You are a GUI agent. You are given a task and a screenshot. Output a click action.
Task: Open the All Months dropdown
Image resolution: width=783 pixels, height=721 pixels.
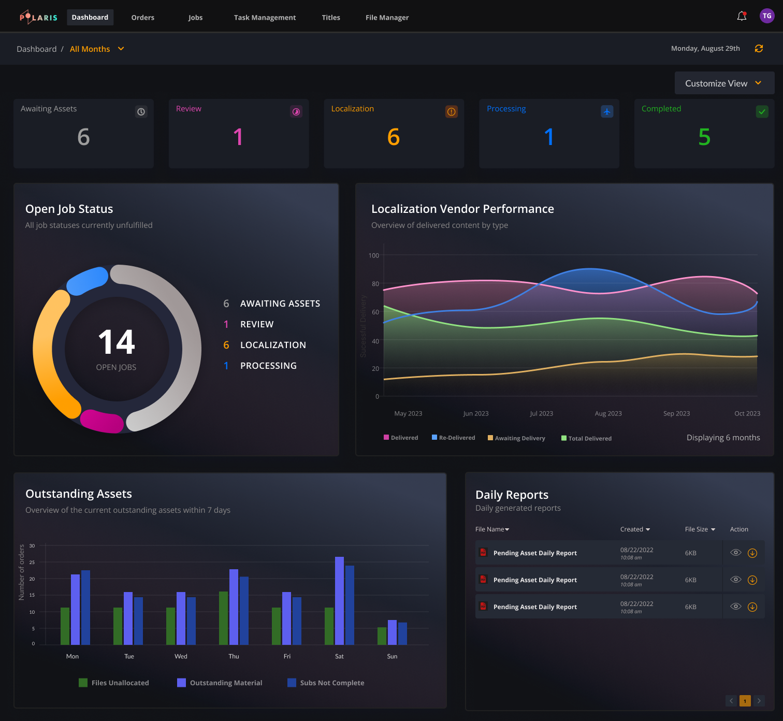tap(96, 49)
